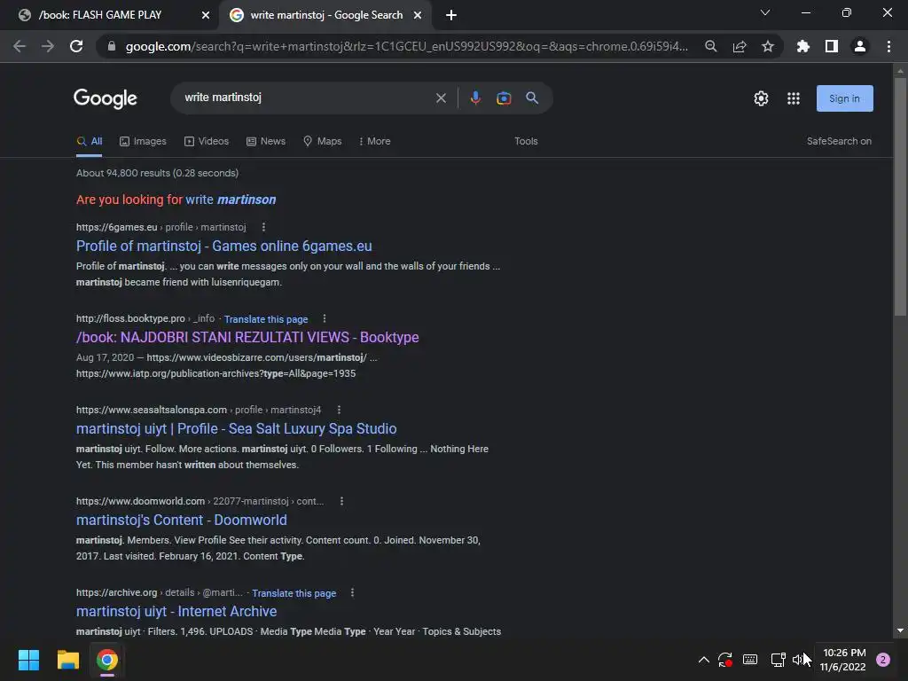This screenshot has width=908, height=681.
Task: Open Chrome extensions puzzle icon
Action: [x=803, y=46]
